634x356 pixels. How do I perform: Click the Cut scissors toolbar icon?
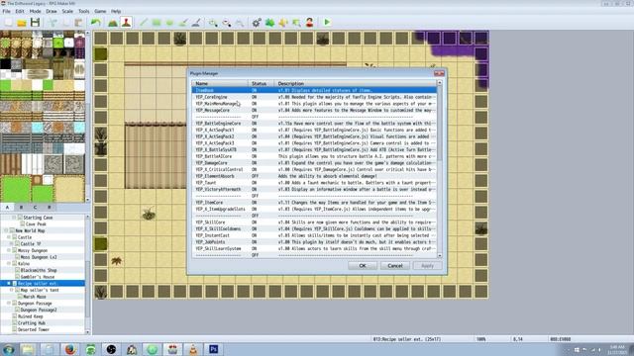click(53, 23)
